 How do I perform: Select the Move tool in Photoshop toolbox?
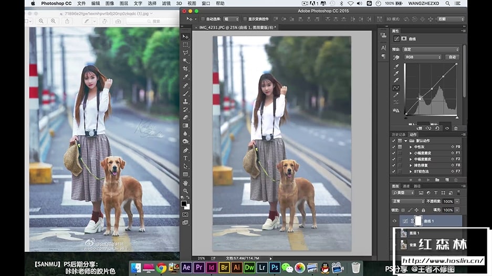(185, 37)
